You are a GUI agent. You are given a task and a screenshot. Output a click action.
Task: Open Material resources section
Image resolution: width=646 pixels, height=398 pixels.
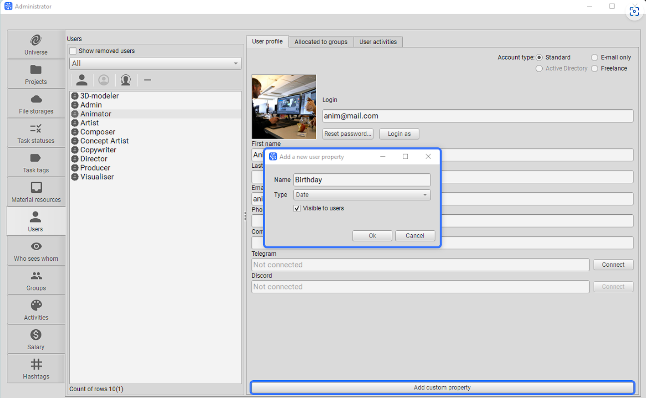coord(36,192)
